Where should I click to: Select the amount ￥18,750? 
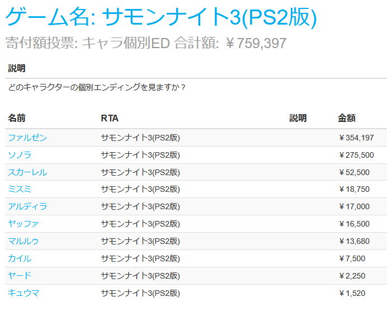click(x=354, y=189)
